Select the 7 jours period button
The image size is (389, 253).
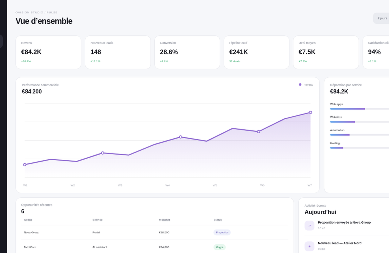tap(382, 18)
